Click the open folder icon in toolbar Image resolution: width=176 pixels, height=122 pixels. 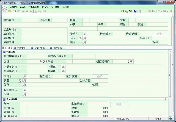coord(10,11)
